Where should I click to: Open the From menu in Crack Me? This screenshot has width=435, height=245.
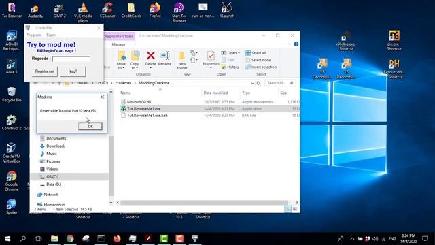[x=51, y=35]
